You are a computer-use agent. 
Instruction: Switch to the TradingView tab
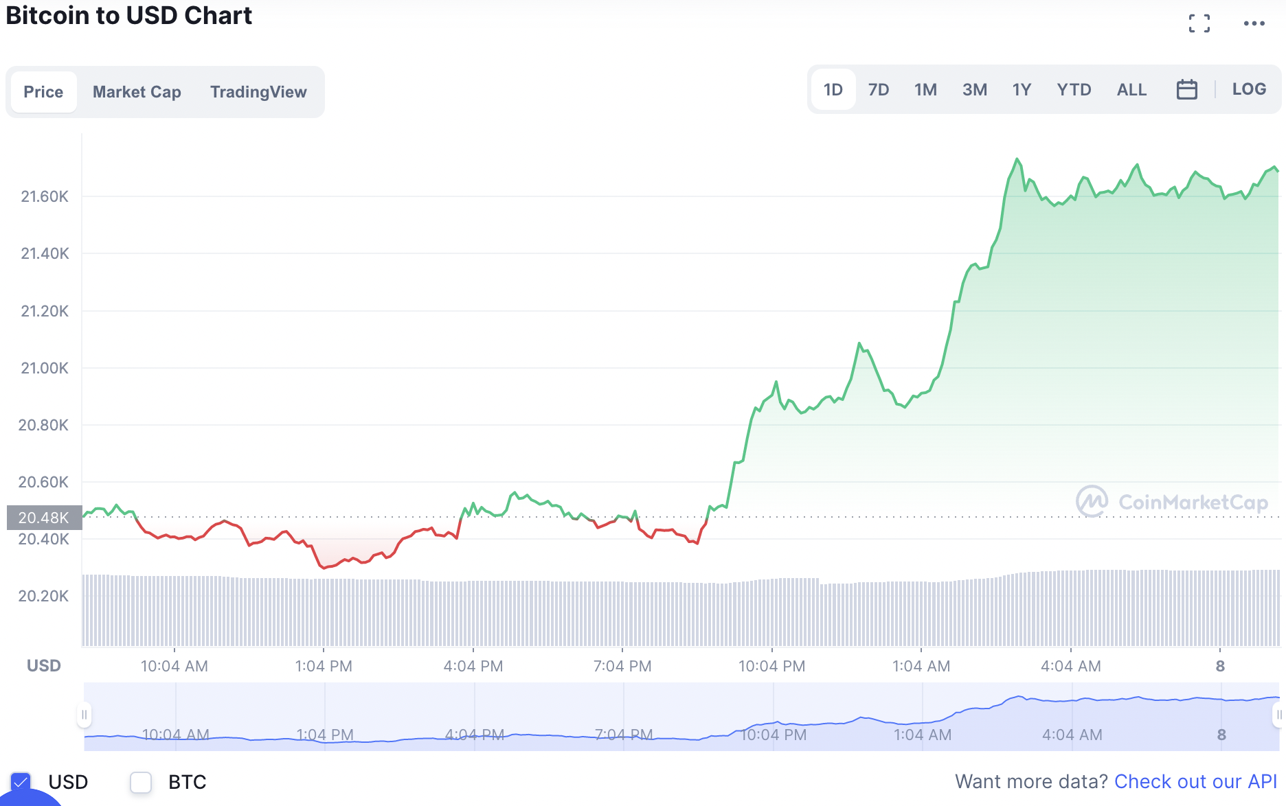(x=258, y=92)
